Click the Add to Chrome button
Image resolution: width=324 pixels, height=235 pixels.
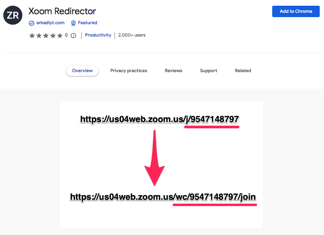coord(295,11)
